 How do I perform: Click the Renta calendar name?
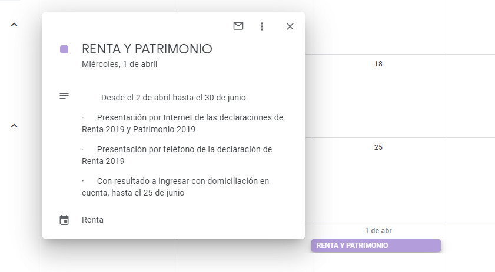[92, 220]
